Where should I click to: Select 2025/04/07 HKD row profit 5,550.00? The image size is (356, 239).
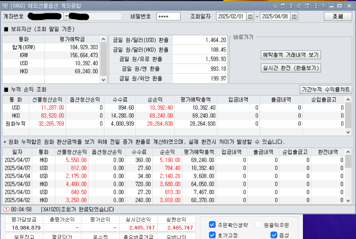click(x=76, y=160)
